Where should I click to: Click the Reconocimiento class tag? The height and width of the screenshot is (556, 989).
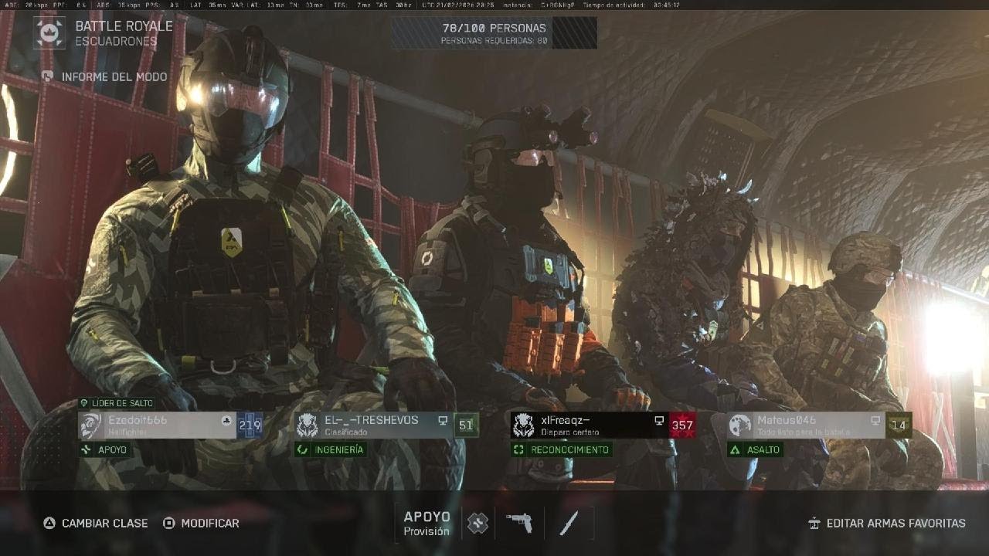562,449
